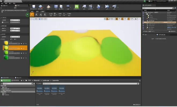Open the content browser Filters dropdown
The image size is (177, 107).
[39, 83]
